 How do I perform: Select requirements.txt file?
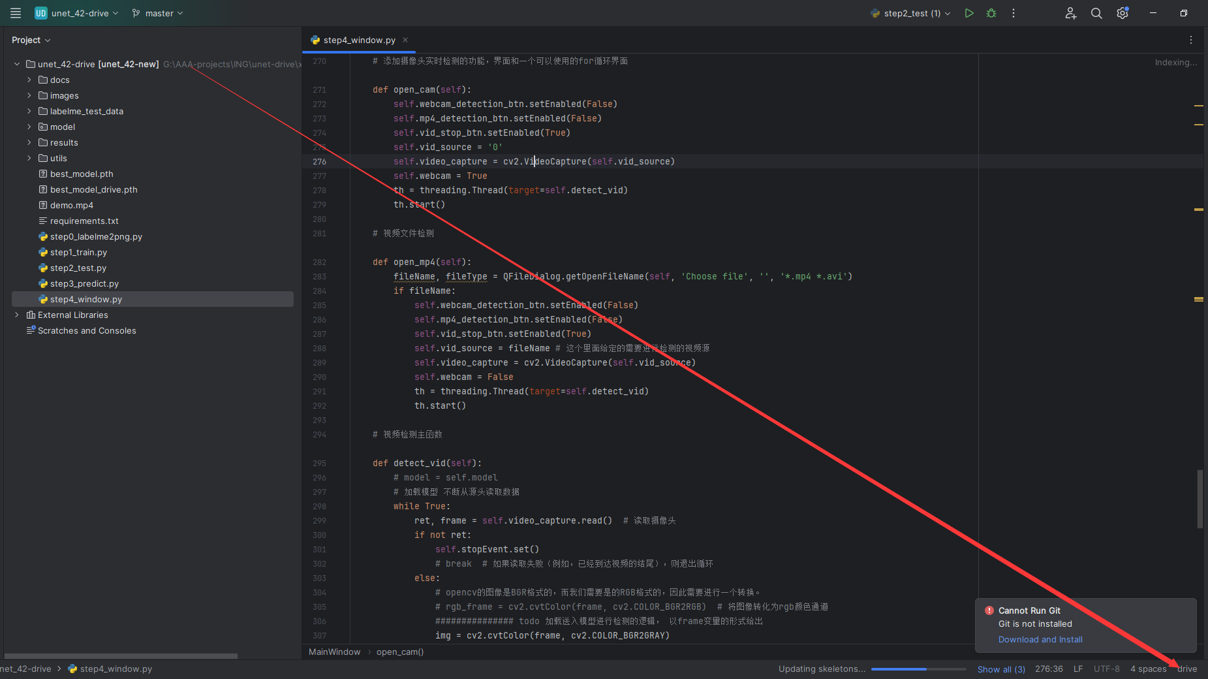(84, 221)
